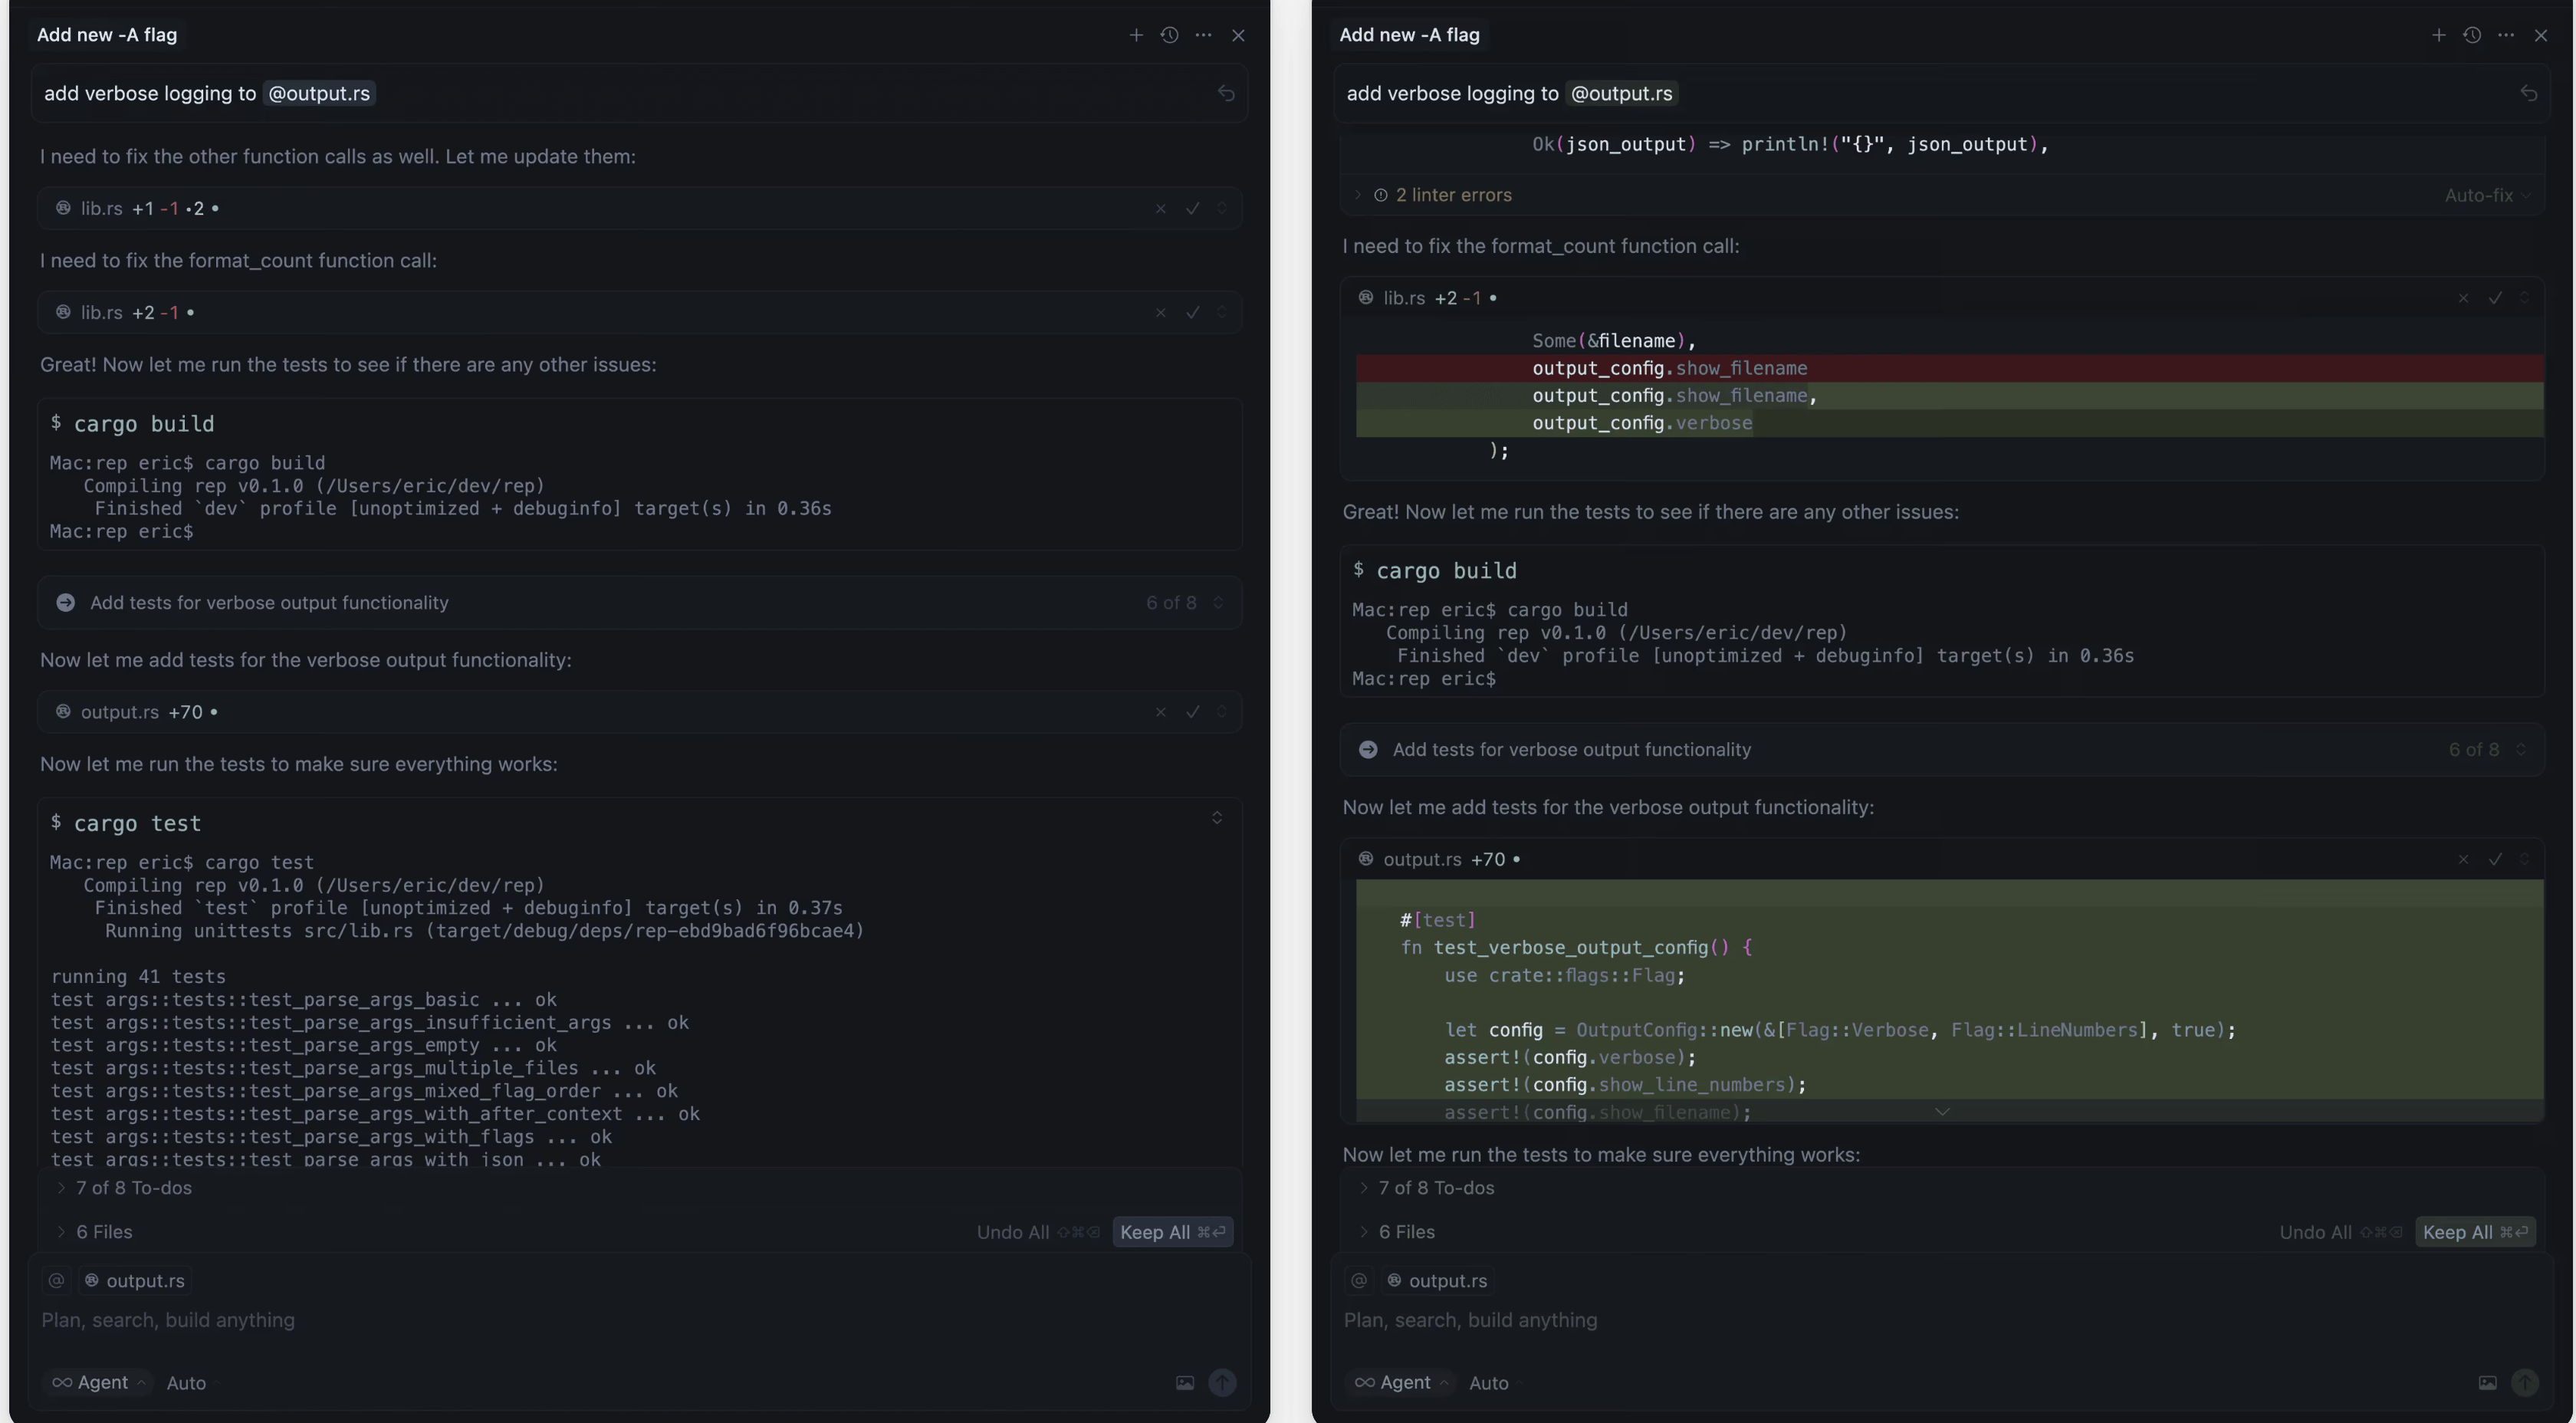
Task: Expand the 6 of 8 todo stepper in left panel
Action: 1218,603
